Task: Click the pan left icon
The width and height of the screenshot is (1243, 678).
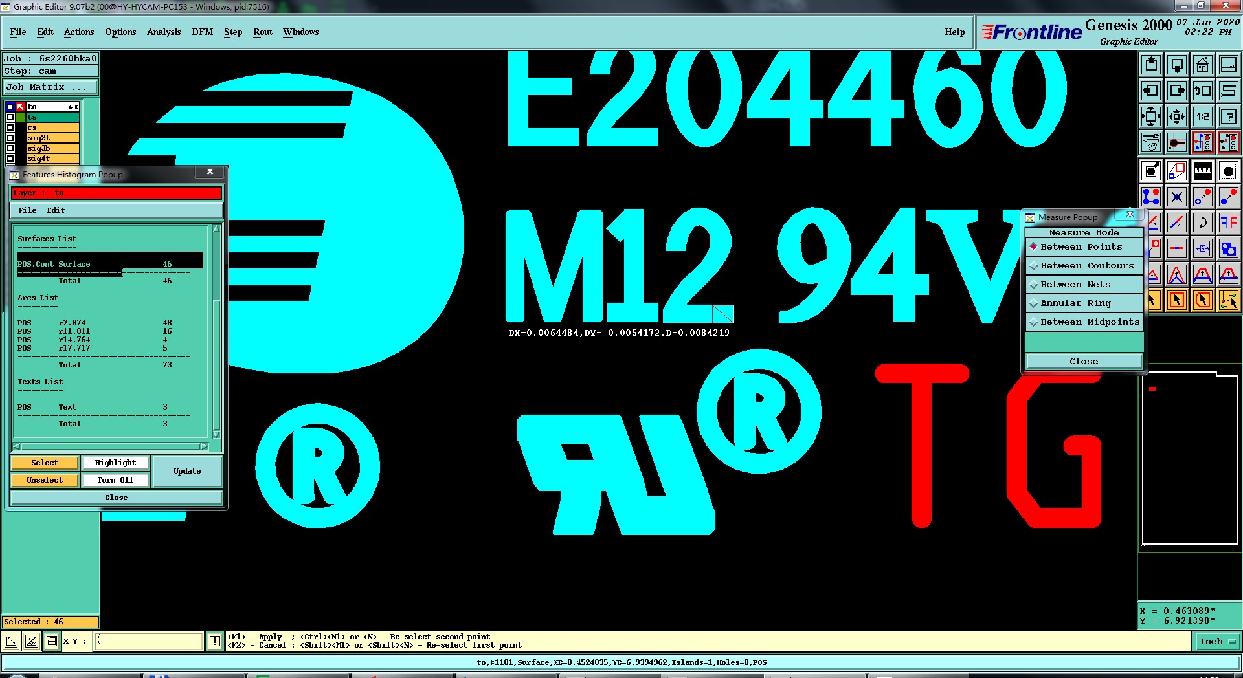Action: pyautogui.click(x=1151, y=91)
